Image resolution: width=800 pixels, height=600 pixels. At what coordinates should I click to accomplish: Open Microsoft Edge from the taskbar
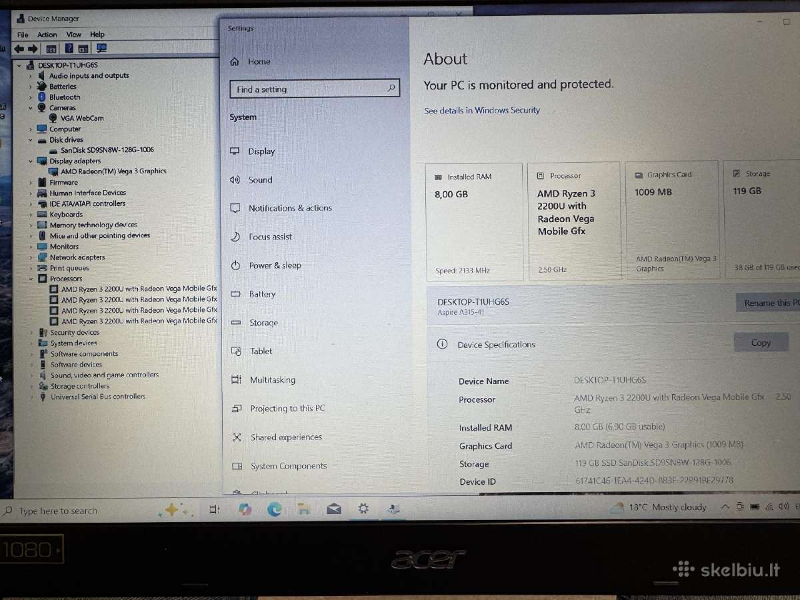point(274,509)
